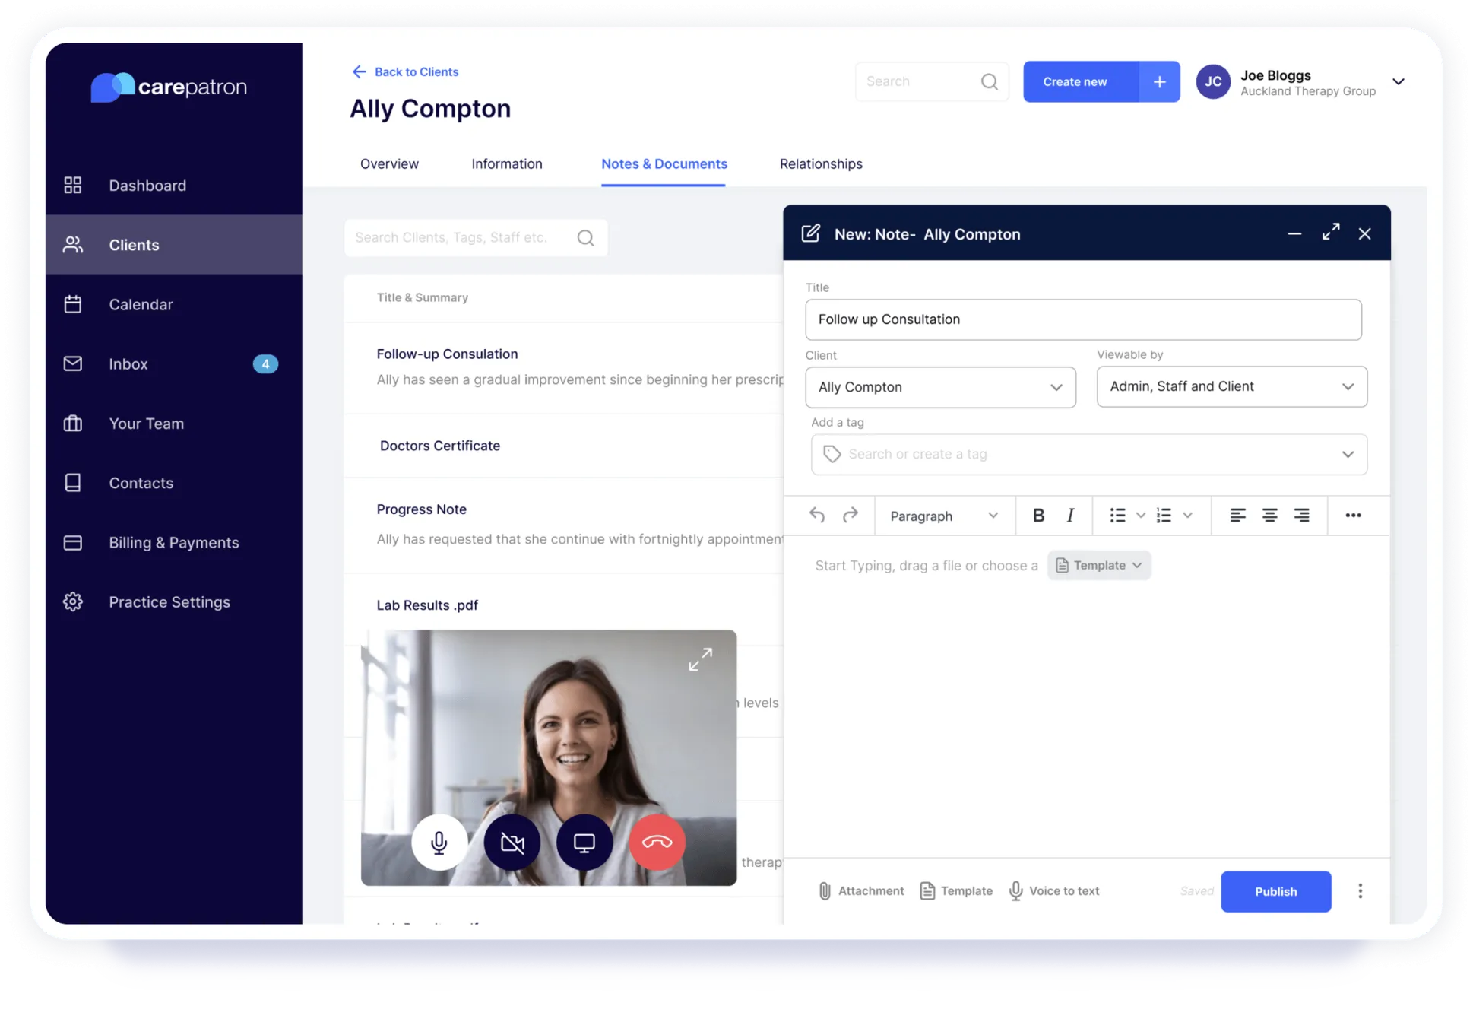Start screen share in video call
The width and height of the screenshot is (1473, 1022).
point(584,843)
